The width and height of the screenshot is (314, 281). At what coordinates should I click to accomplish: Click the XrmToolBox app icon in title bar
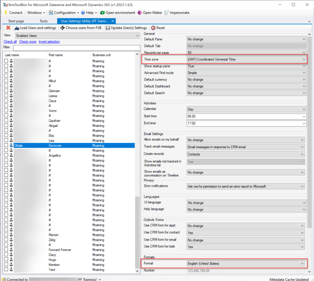coord(5,4)
